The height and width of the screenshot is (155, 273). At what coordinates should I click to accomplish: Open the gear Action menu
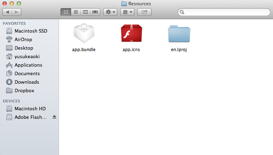click(110, 12)
